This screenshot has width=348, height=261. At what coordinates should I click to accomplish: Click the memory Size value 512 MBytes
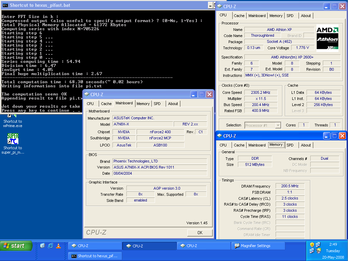[x=255, y=165]
